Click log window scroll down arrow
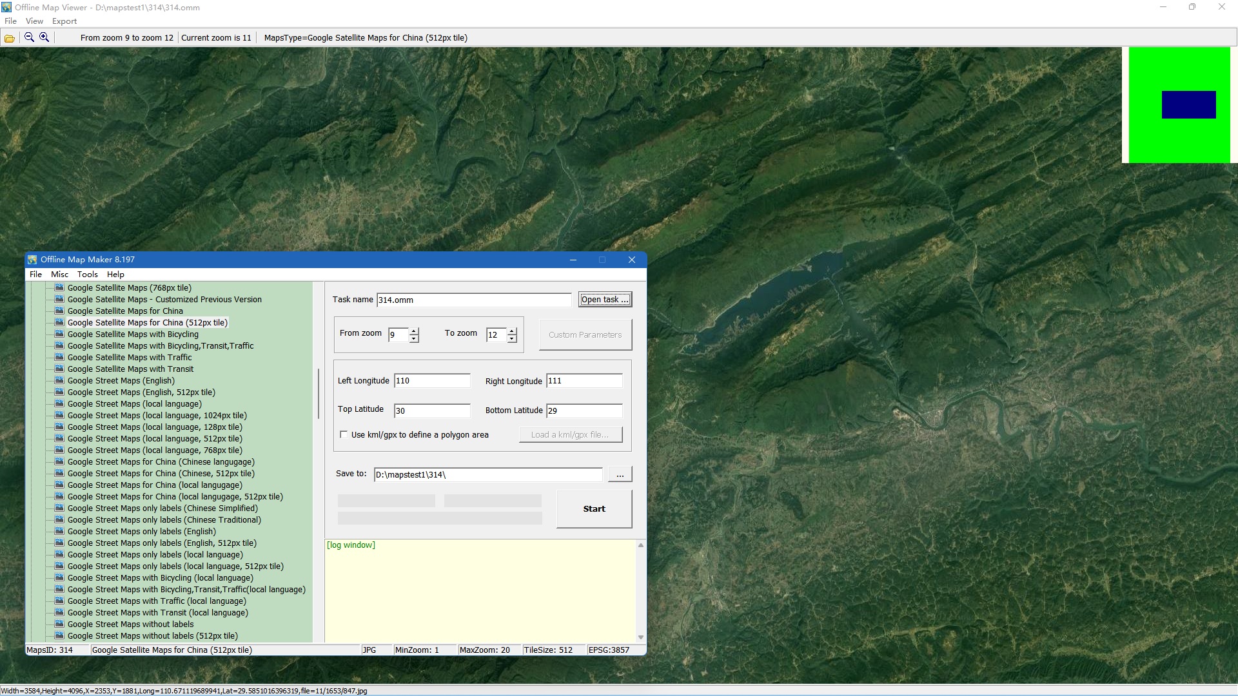 pyautogui.click(x=640, y=637)
